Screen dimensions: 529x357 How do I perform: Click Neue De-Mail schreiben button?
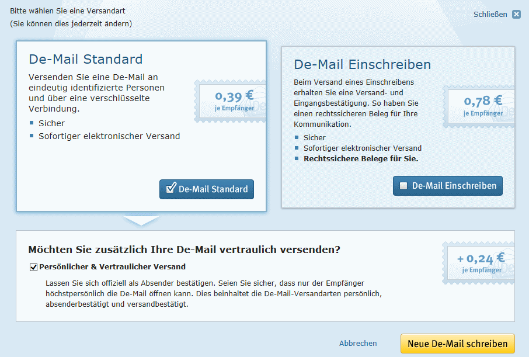coord(458,344)
